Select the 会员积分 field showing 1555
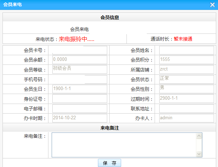Screen dimensions: 218x167 [x=186, y=60]
